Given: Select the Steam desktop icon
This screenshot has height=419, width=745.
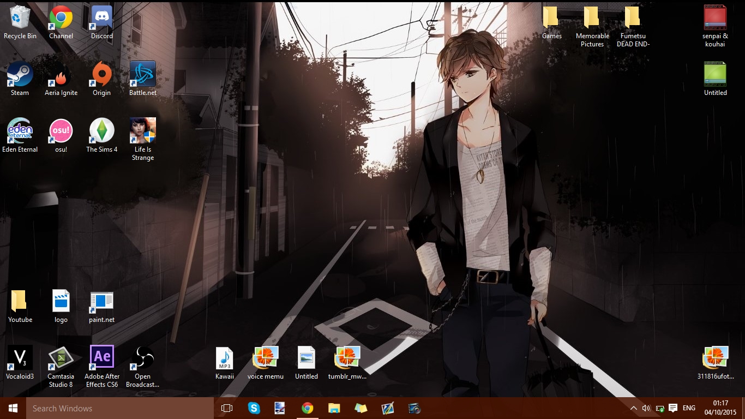Looking at the screenshot, I should 20,79.
